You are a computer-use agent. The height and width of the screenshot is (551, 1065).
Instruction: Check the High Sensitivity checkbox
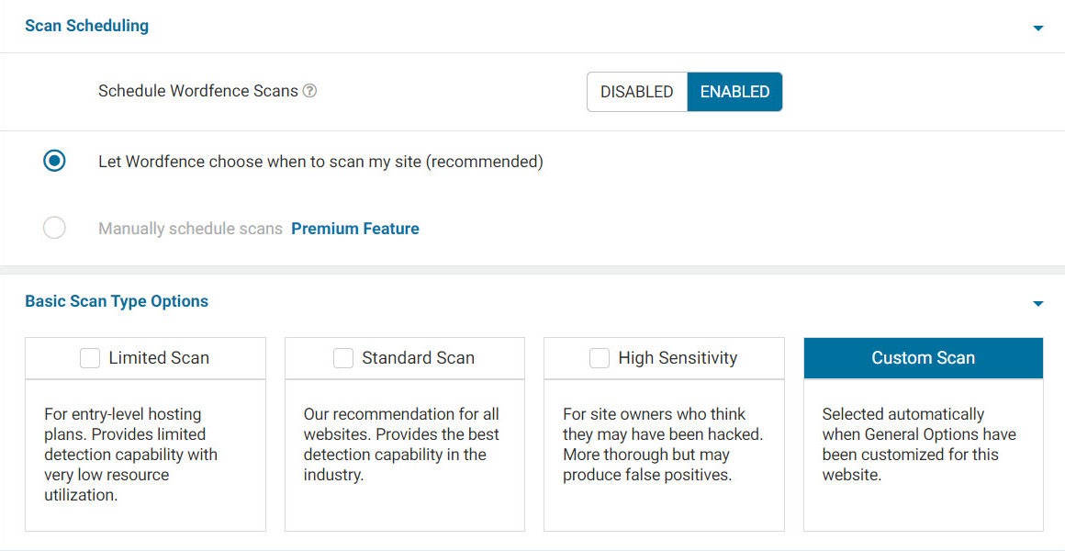click(600, 358)
